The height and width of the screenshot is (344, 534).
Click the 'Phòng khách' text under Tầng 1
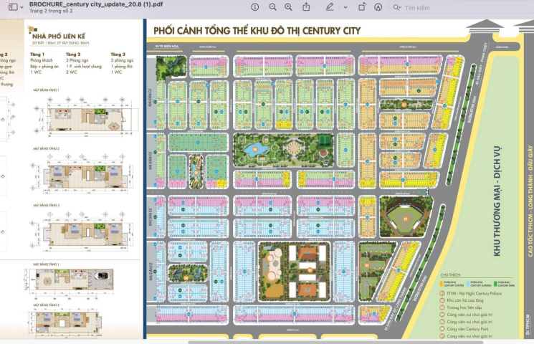point(41,60)
